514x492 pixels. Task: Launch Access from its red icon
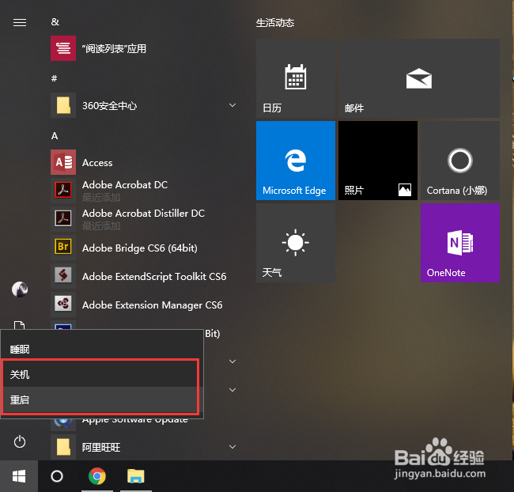[x=63, y=162]
